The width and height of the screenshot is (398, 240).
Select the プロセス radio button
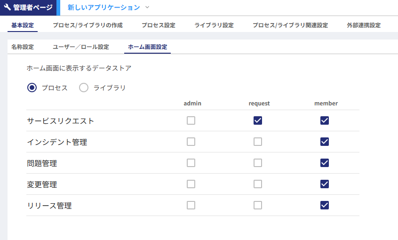(32, 88)
